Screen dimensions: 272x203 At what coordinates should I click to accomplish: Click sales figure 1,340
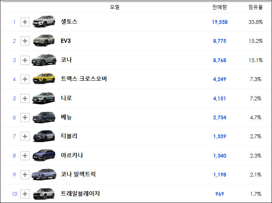pos(220,156)
